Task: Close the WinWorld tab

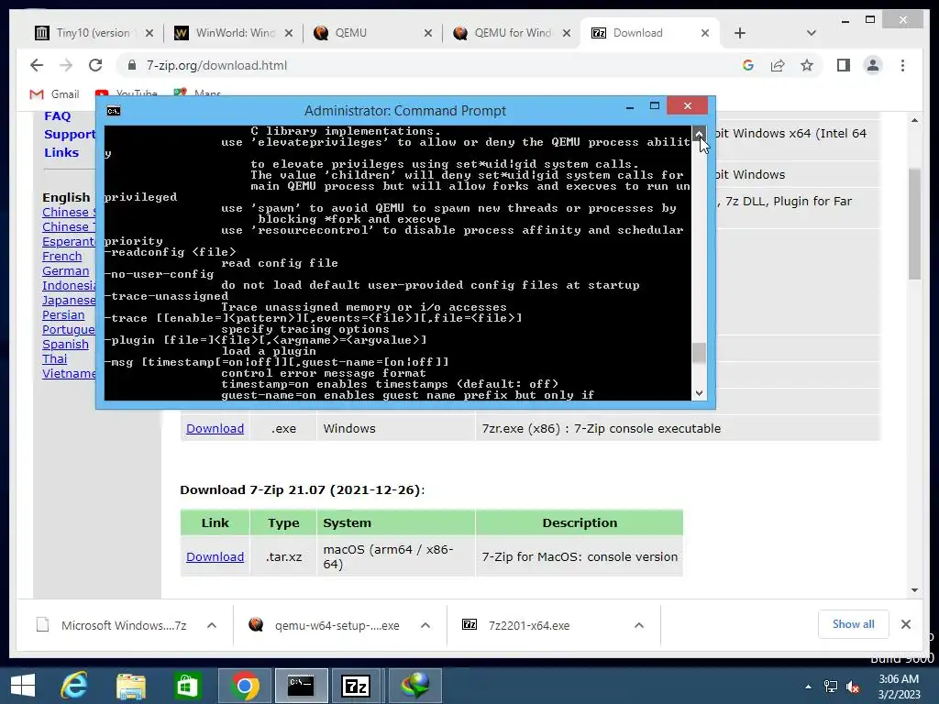Action: point(289,33)
